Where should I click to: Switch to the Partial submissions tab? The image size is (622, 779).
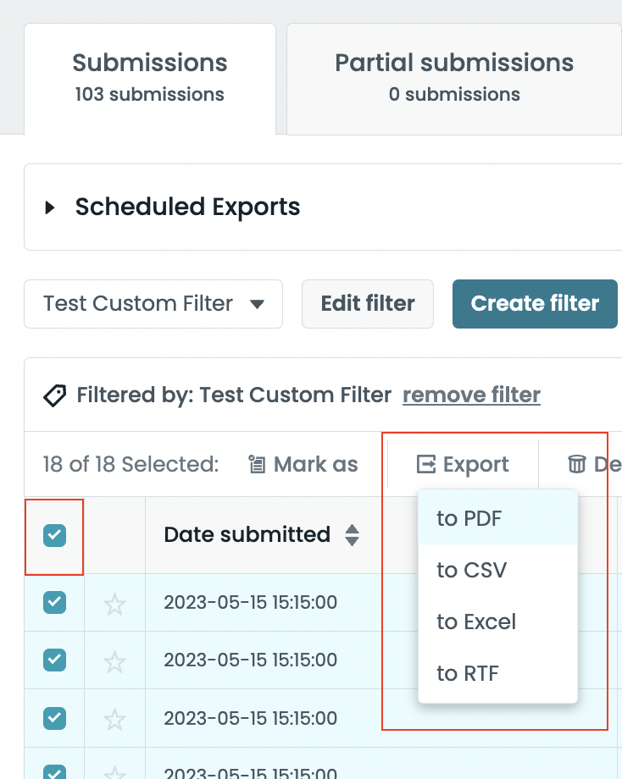tap(454, 76)
